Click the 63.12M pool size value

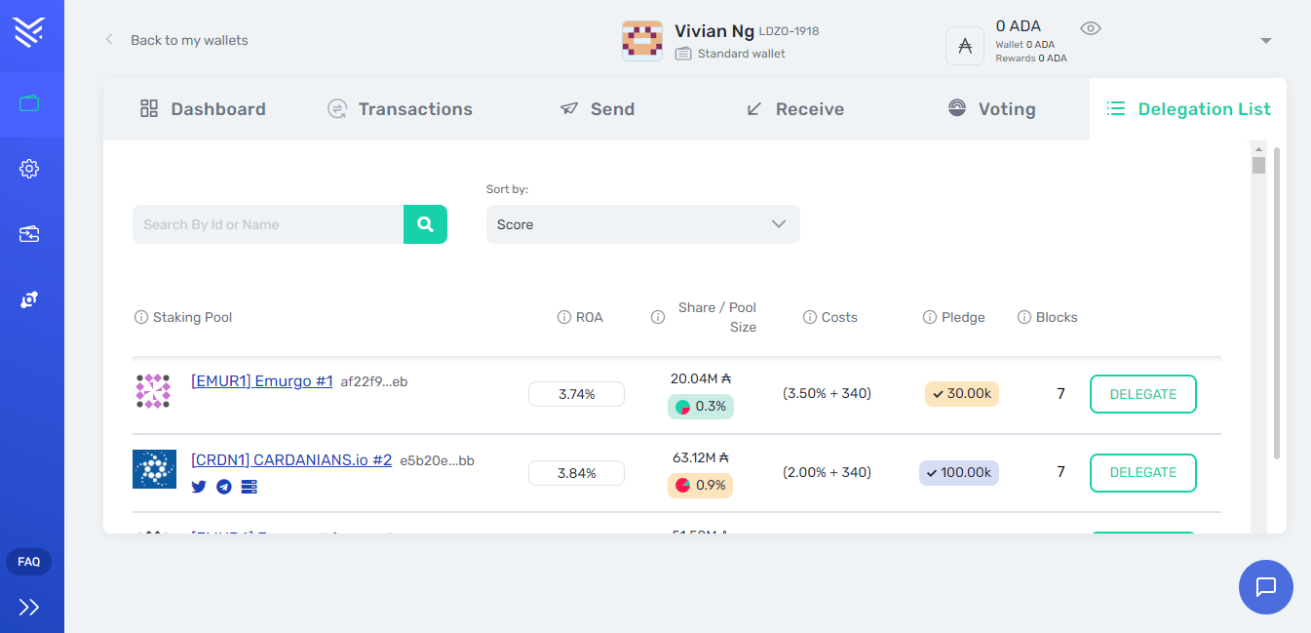[700, 456]
